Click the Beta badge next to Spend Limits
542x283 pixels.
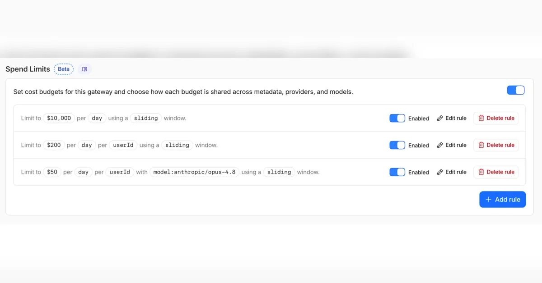pyautogui.click(x=64, y=69)
